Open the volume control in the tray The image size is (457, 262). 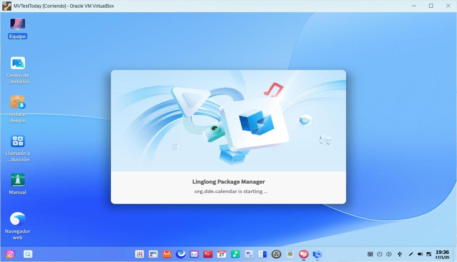(420, 254)
